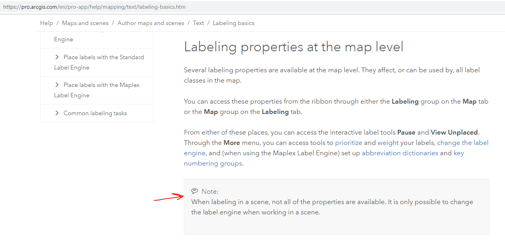Click the Labeling basics breadcrumb

tap(233, 23)
